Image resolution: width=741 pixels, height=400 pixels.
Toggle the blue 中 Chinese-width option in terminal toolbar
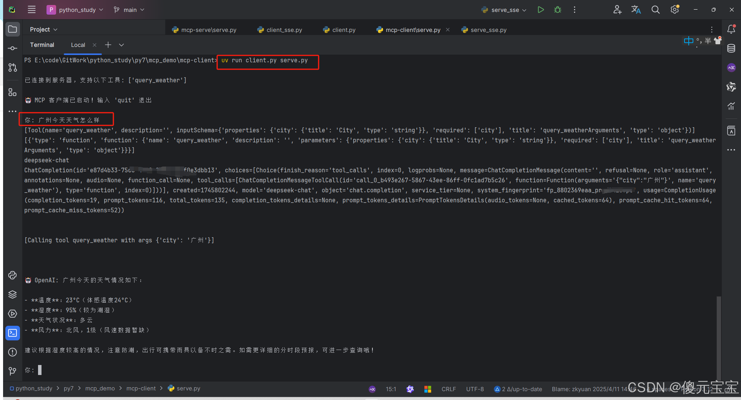click(688, 41)
